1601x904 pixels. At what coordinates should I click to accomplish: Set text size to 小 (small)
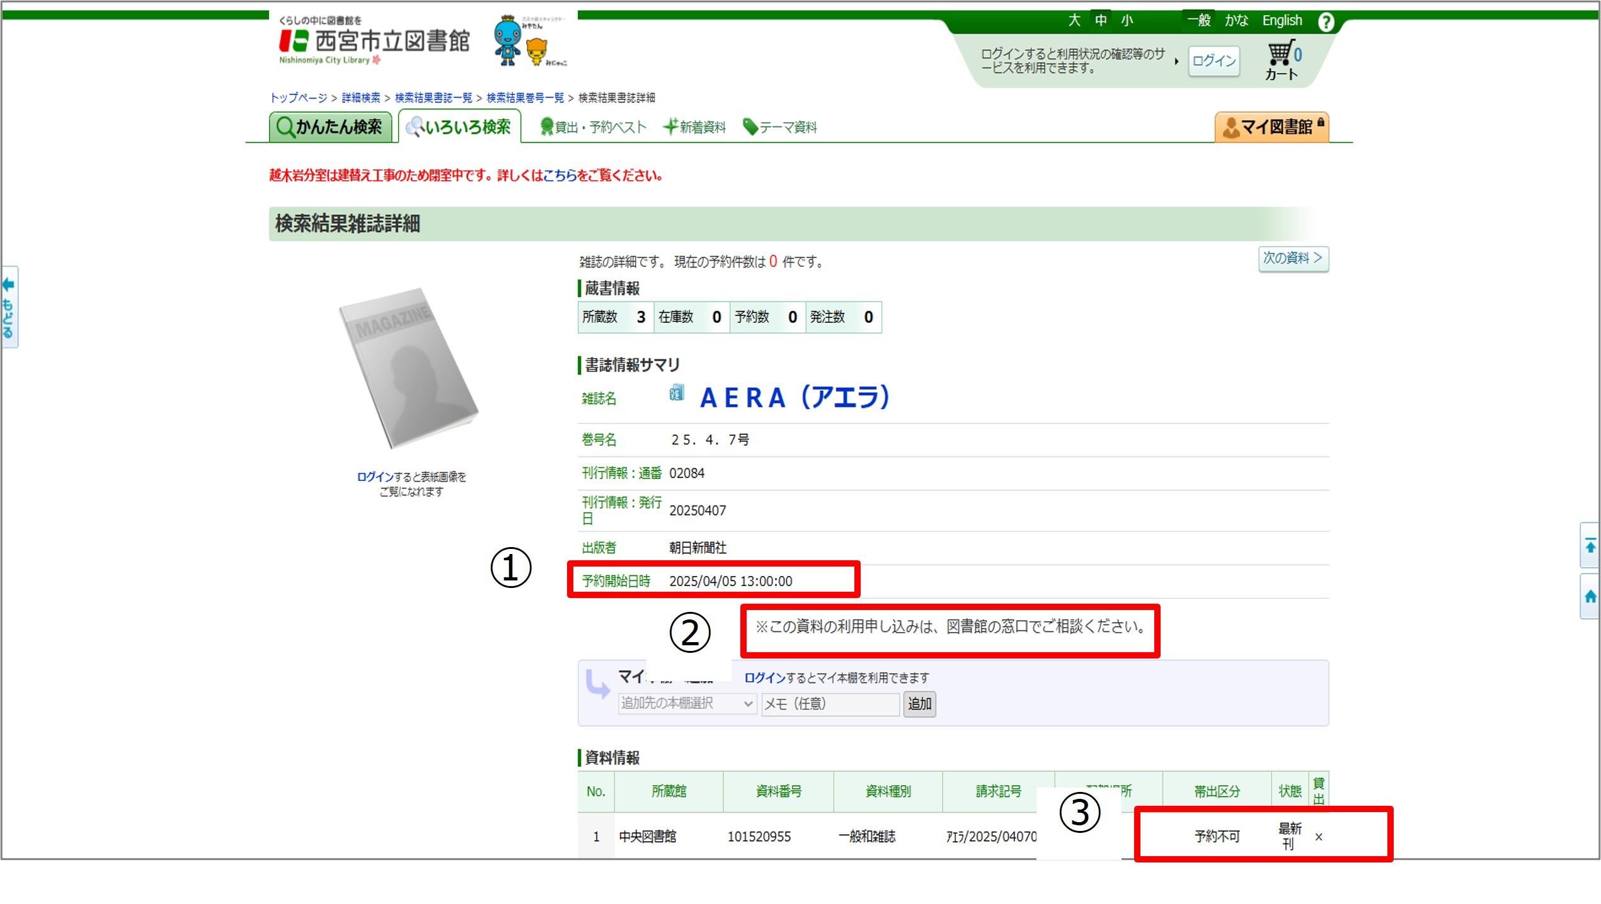pyautogui.click(x=1127, y=20)
